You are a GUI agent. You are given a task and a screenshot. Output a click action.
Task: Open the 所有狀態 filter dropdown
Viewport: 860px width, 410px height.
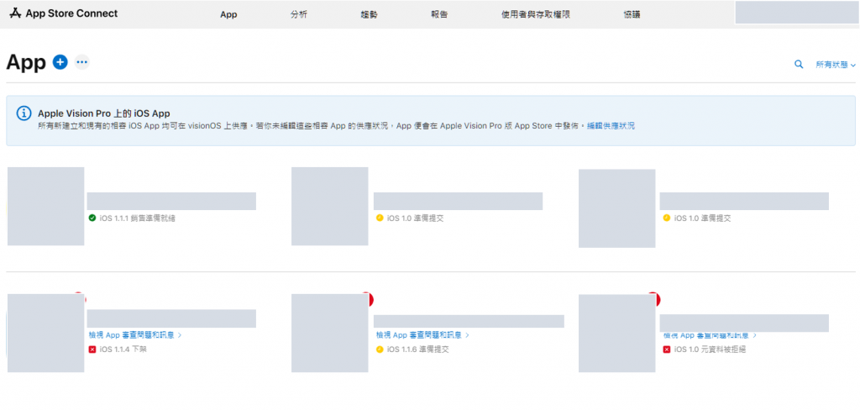836,65
